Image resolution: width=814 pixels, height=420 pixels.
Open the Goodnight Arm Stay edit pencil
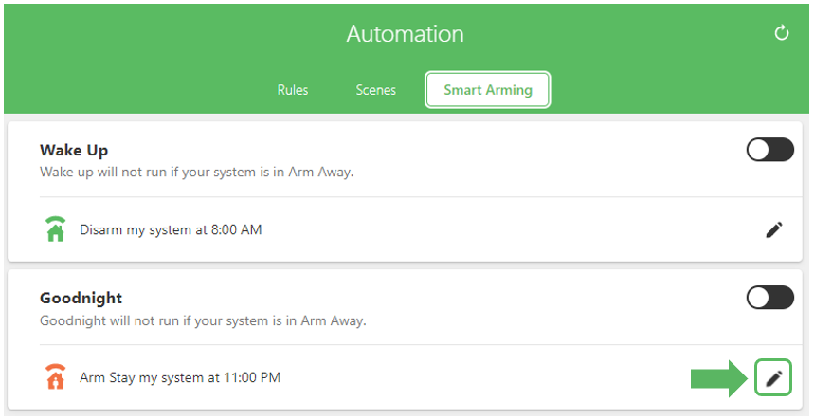click(773, 378)
